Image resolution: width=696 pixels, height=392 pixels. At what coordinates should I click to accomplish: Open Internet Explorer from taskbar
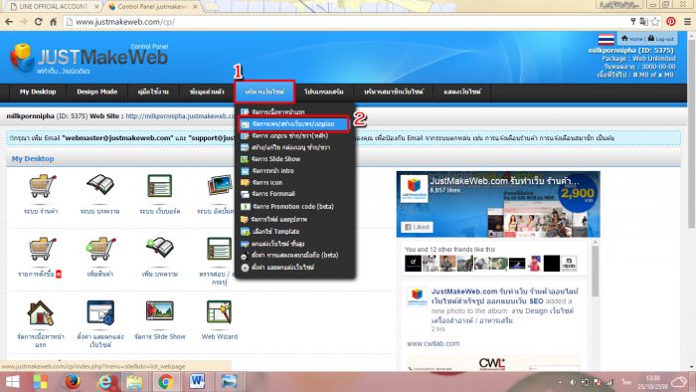click(104, 382)
